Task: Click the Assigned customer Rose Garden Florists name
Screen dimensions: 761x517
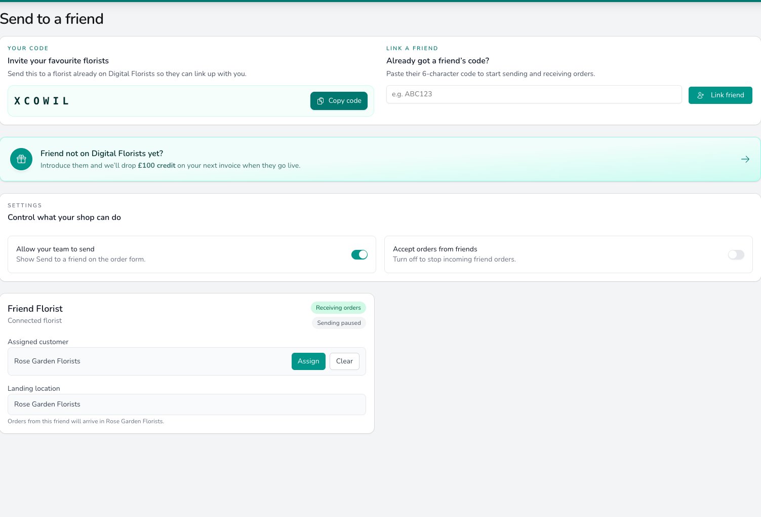Action: (47, 361)
